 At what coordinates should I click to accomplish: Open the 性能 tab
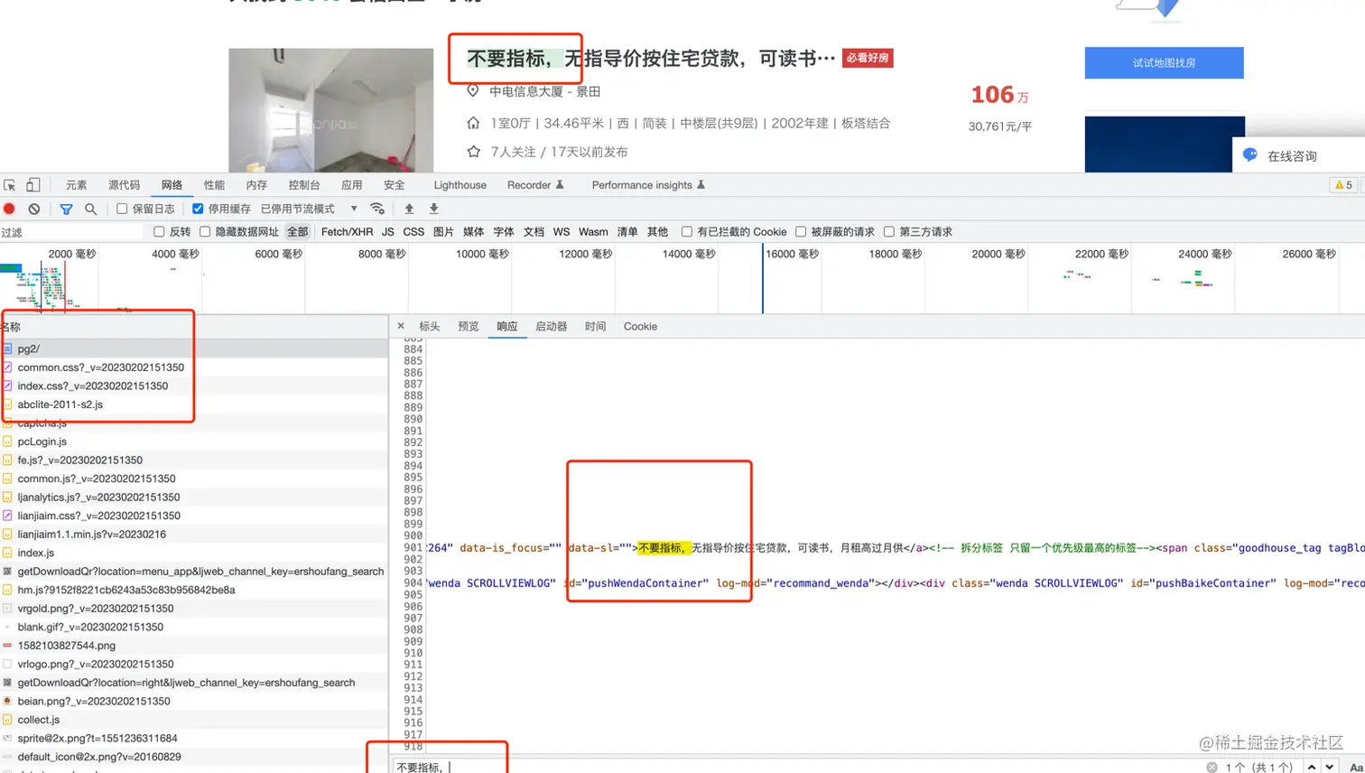[x=215, y=185]
